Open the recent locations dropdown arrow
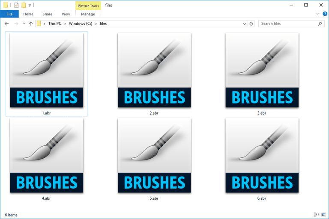Image resolution: width=329 pixels, height=219 pixels. (x=24, y=24)
